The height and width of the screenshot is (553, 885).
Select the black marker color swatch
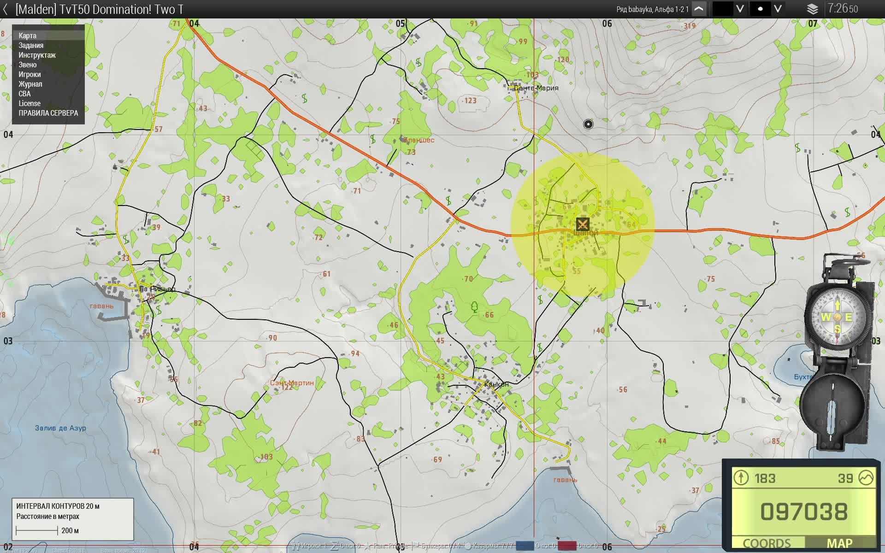722,9
